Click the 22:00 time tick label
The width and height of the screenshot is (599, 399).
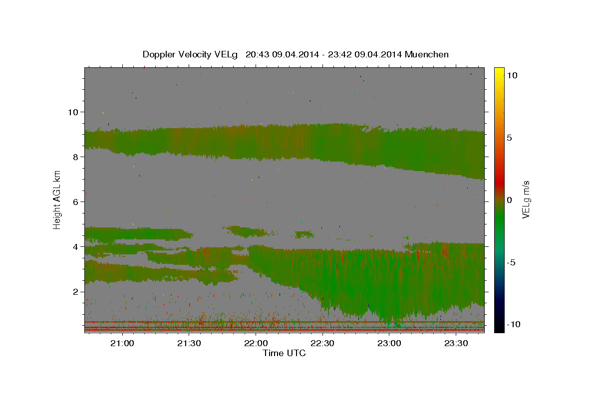256,343
